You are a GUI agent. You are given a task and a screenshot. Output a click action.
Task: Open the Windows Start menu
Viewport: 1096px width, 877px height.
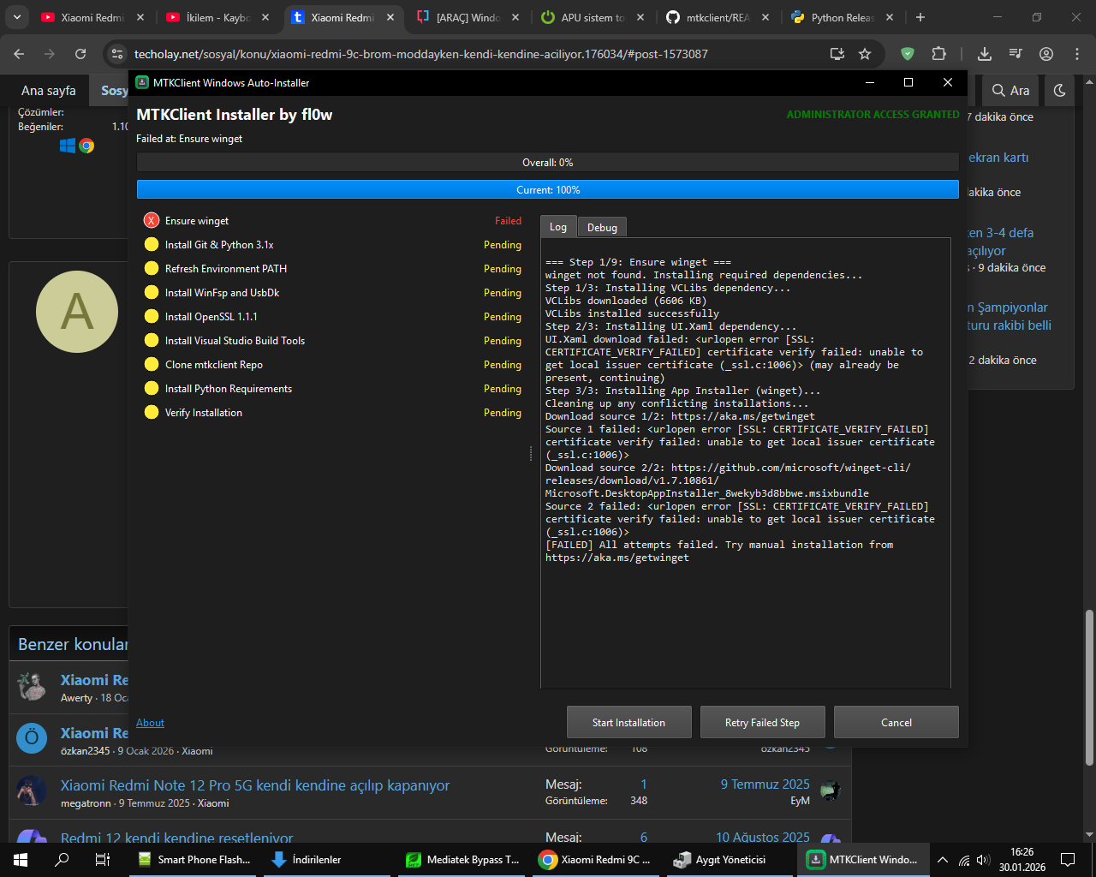pos(21,860)
